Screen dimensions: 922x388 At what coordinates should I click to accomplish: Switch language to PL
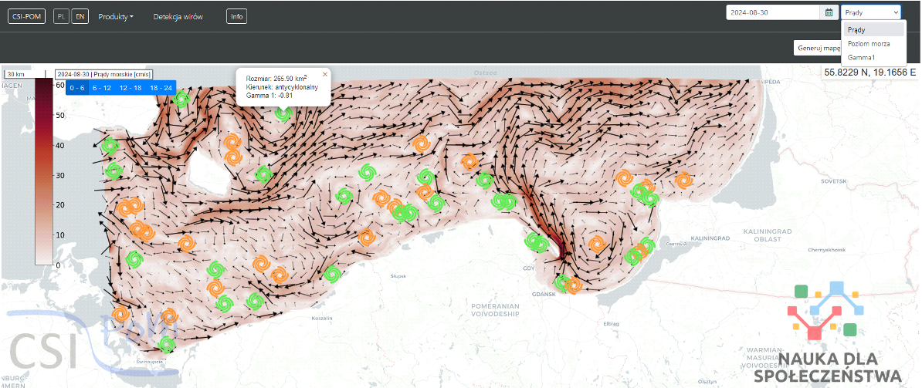tap(61, 16)
